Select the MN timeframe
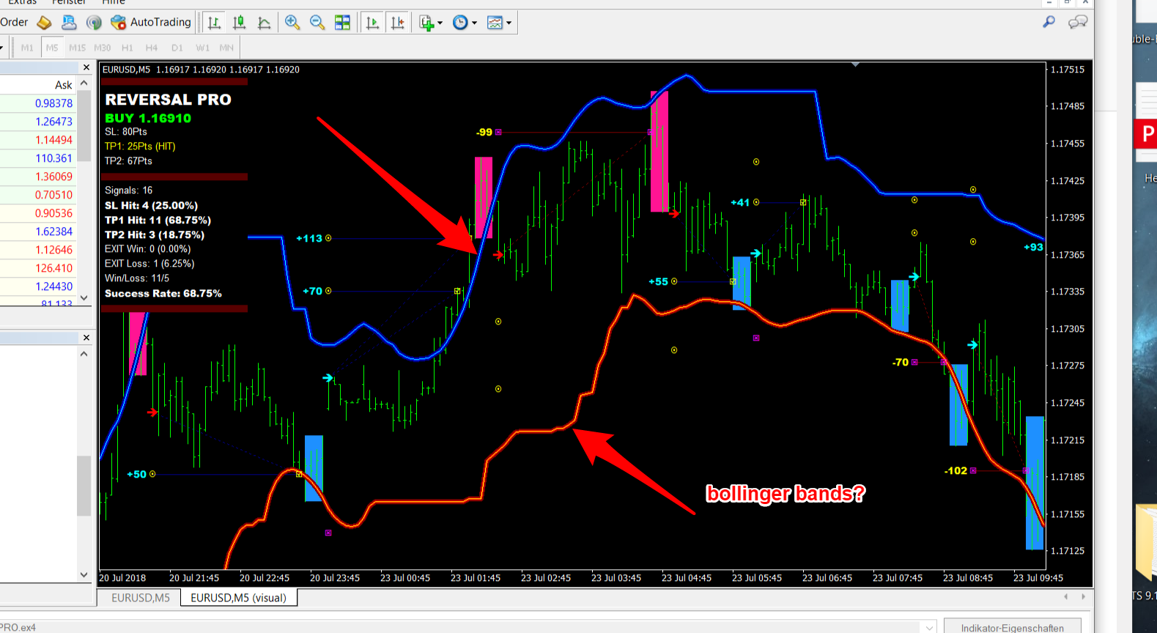This screenshot has height=633, width=1157. (x=226, y=48)
